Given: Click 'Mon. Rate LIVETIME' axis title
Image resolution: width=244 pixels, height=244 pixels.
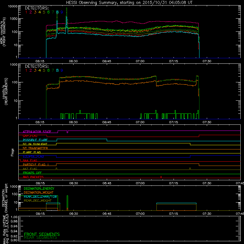Looking at the screenshot, I should click(5, 230).
